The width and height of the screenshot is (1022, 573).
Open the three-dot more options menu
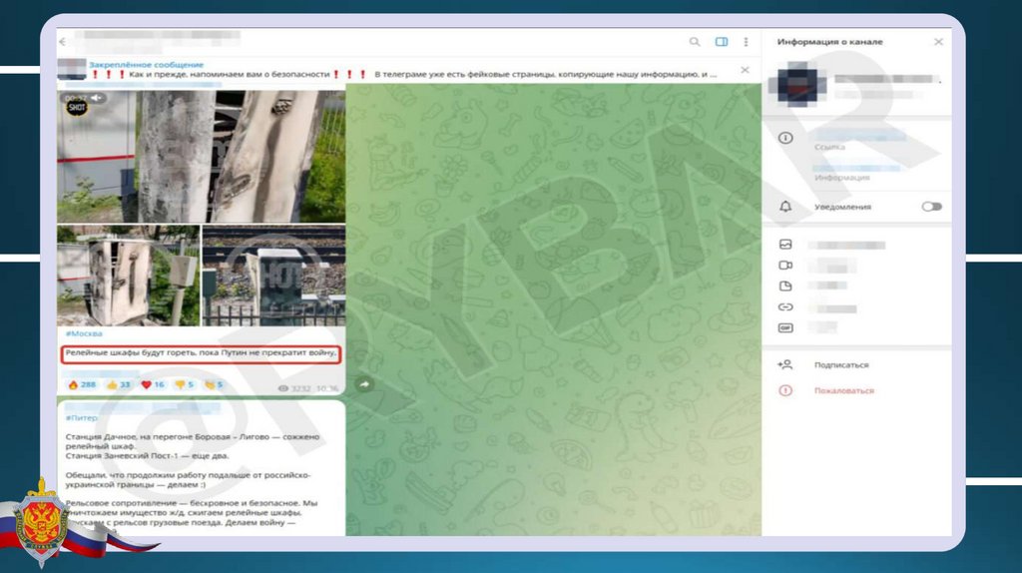tap(746, 42)
